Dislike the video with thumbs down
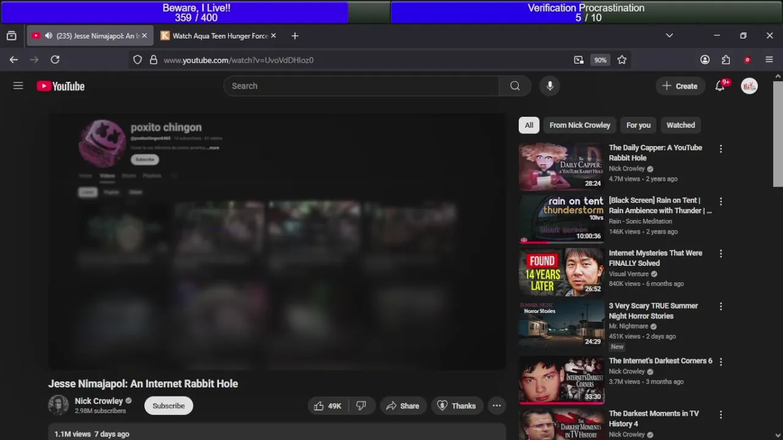Screen dimensions: 783x440 (x=361, y=406)
